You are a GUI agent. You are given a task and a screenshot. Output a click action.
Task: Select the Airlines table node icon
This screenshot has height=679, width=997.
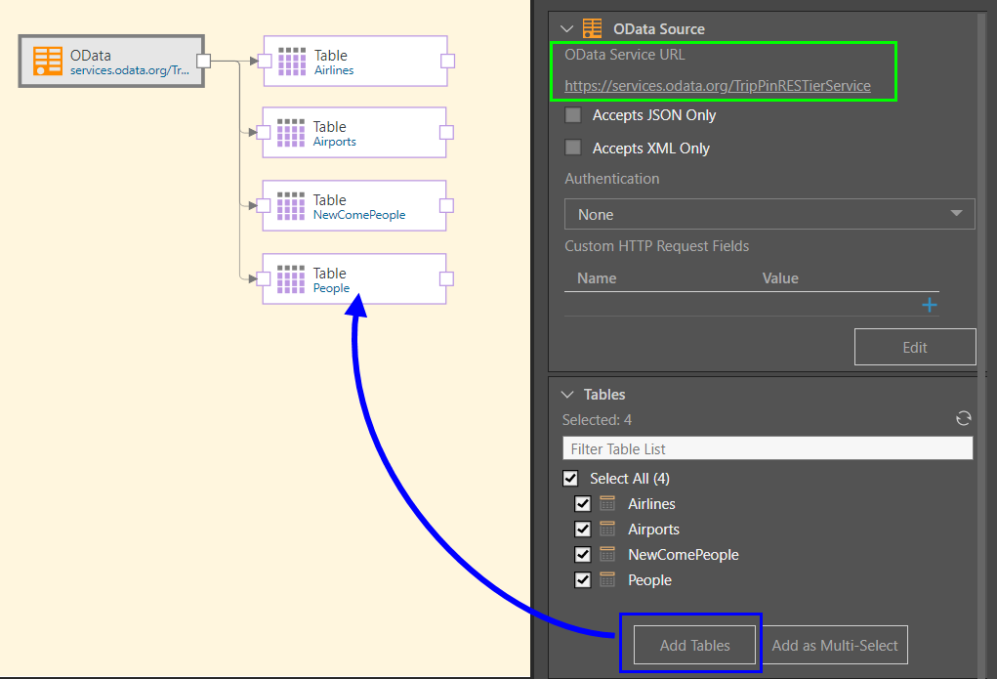tap(293, 62)
